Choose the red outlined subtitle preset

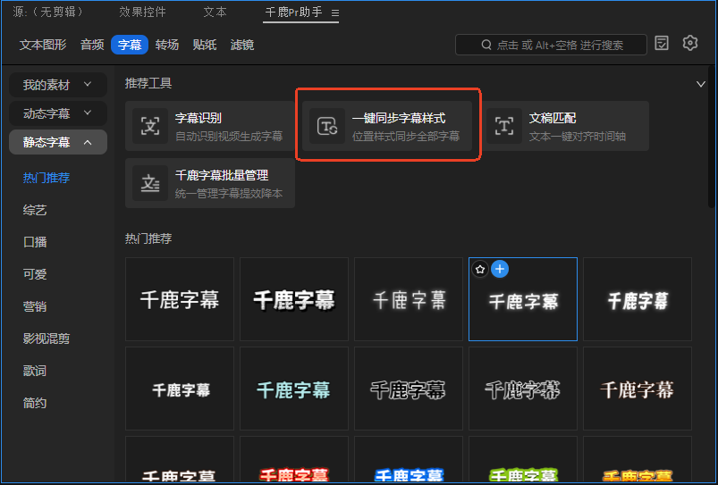pos(294,459)
